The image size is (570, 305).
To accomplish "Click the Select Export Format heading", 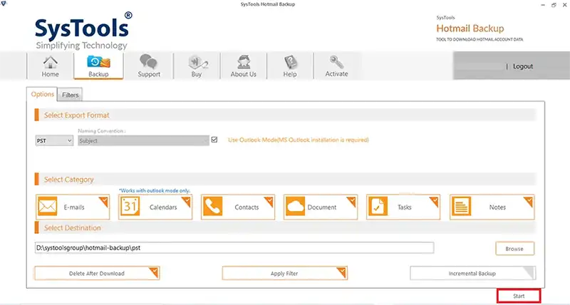I will [x=77, y=115].
